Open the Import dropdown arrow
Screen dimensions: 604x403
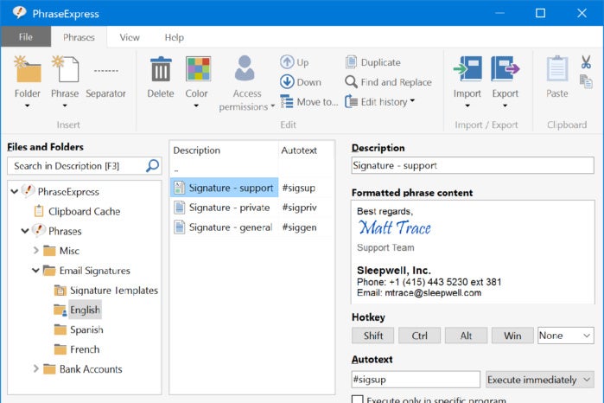coord(467,106)
